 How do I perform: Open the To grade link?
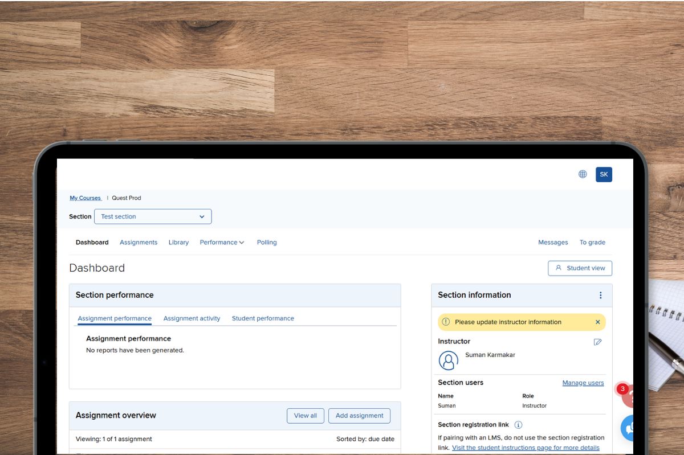[592, 243]
